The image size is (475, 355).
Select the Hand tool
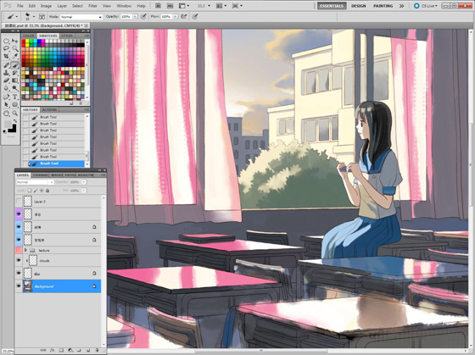click(x=6, y=114)
